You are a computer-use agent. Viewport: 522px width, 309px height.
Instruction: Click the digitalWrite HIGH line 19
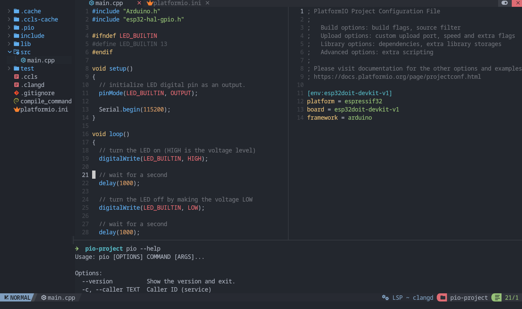[154, 159]
